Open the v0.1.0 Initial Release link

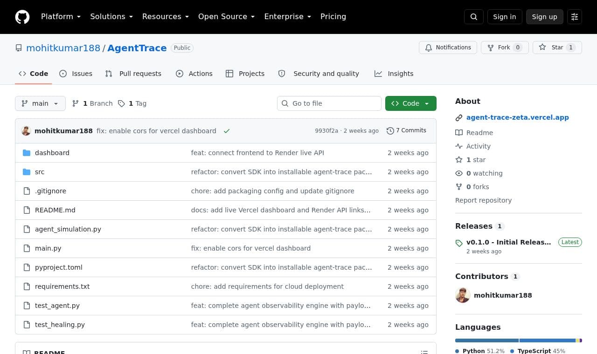click(509, 242)
